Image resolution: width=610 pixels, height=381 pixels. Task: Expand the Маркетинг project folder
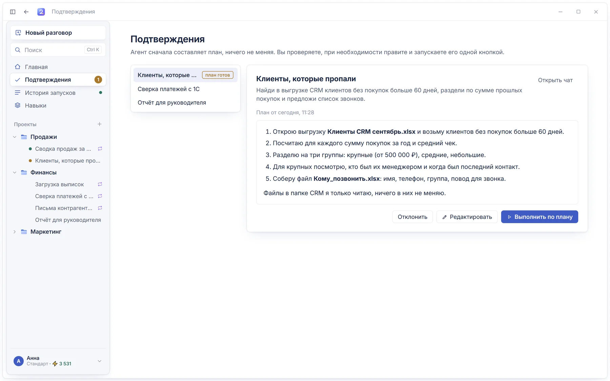click(15, 232)
